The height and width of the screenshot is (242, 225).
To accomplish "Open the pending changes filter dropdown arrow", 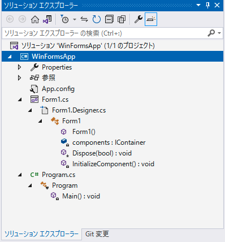I will (x=75, y=19).
